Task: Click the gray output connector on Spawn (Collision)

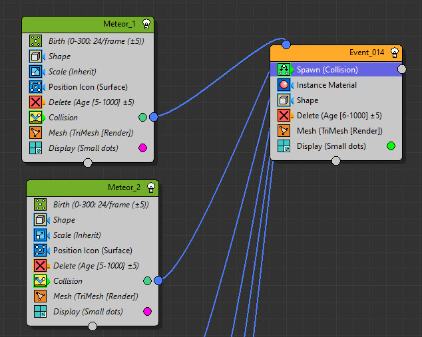Action: [402, 69]
